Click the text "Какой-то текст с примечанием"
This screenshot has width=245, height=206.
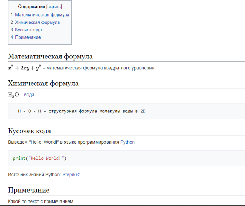[41, 202]
